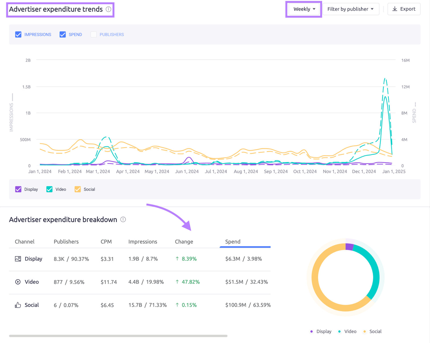The height and width of the screenshot is (343, 430).
Task: Sort table by CPM column
Action: (x=106, y=242)
